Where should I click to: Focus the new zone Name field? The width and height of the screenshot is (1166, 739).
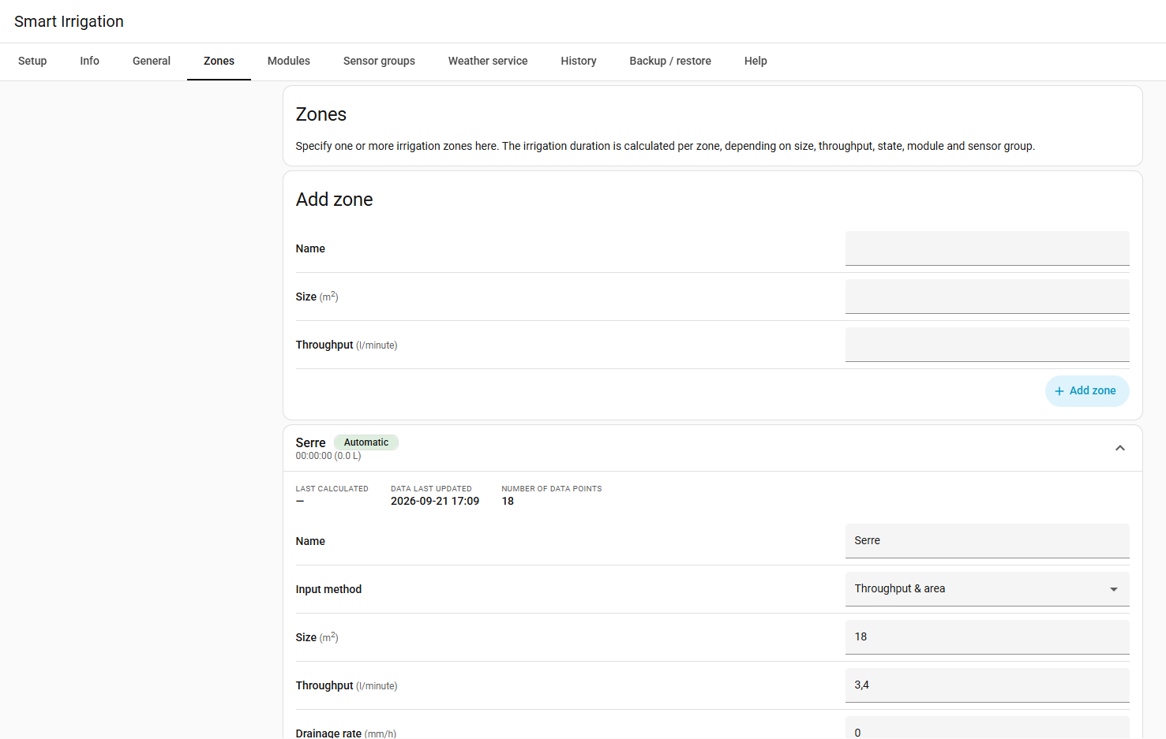(987, 248)
